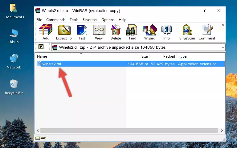This screenshot has width=237, height=148.
Task: Click the question mark help button
Action: pos(205,10)
